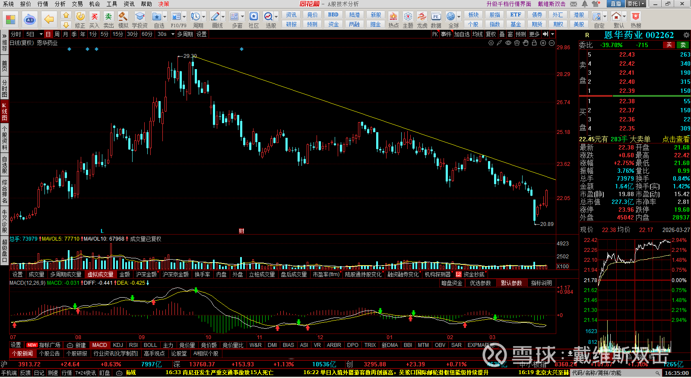
Task: Open the 热点 hot topics flame icon
Action: pos(393,17)
